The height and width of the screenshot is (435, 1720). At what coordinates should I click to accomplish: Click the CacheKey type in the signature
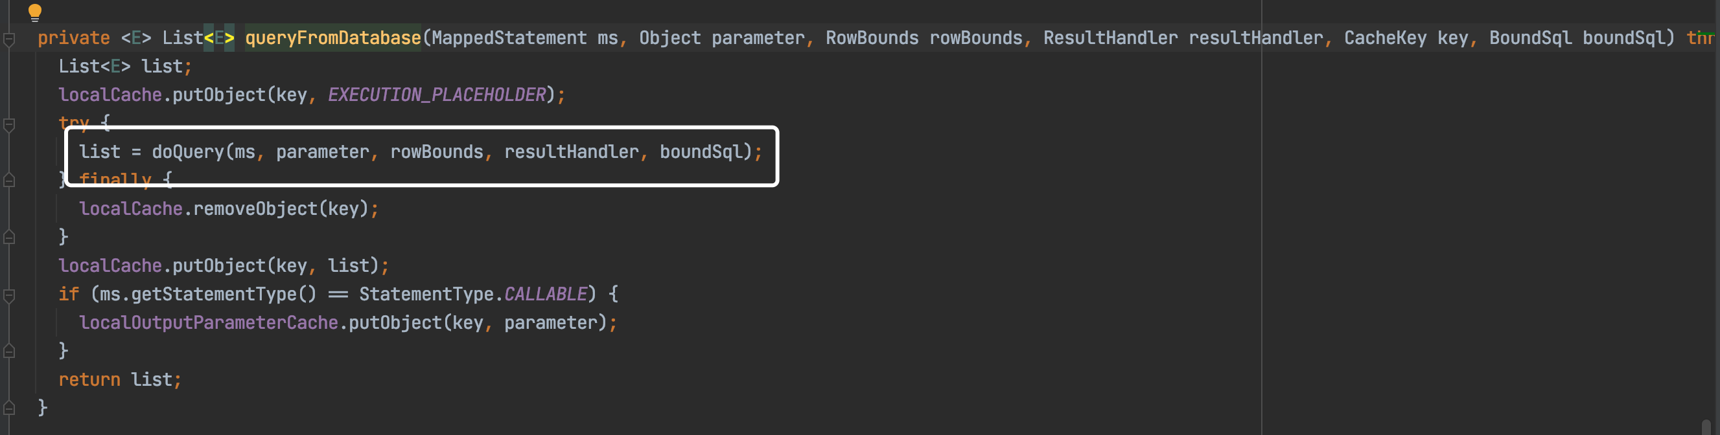[x=1385, y=38]
